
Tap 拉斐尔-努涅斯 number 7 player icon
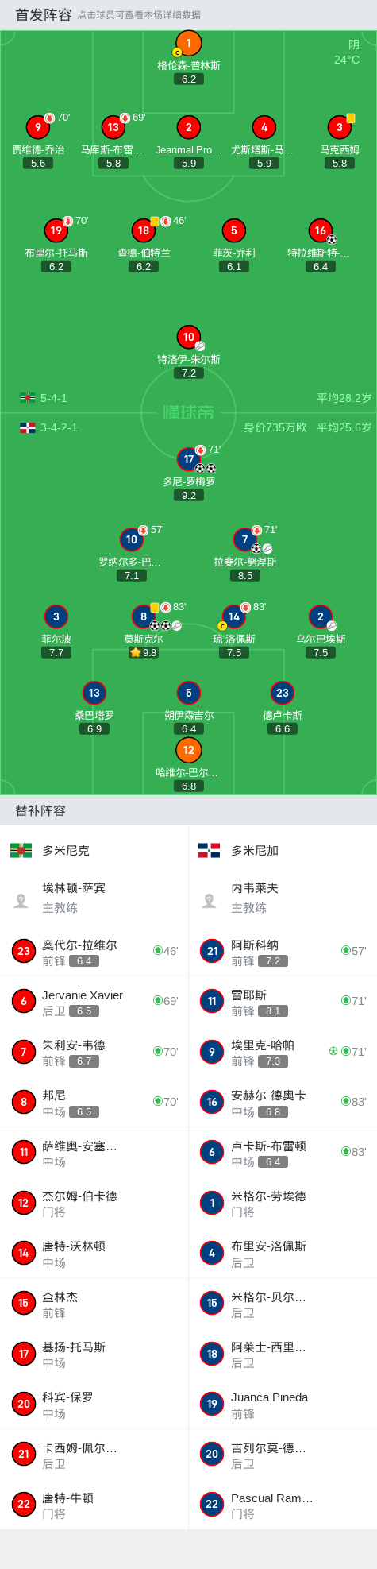point(244,539)
